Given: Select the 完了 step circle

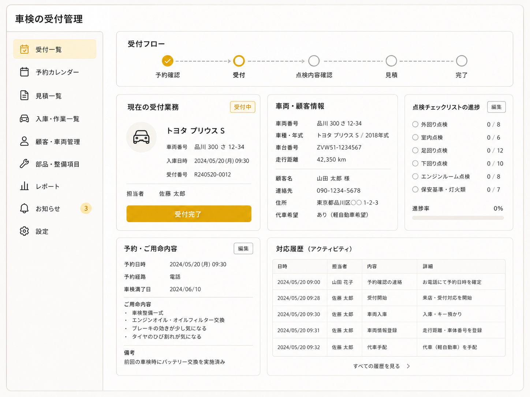Looking at the screenshot, I should [x=462, y=61].
